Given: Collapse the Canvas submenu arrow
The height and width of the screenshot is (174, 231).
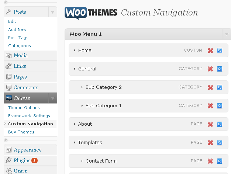Looking at the screenshot, I should click(x=53, y=98).
